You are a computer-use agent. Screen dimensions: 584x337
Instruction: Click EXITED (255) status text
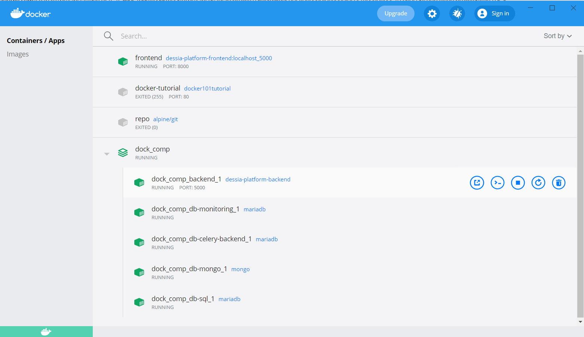[x=149, y=97]
